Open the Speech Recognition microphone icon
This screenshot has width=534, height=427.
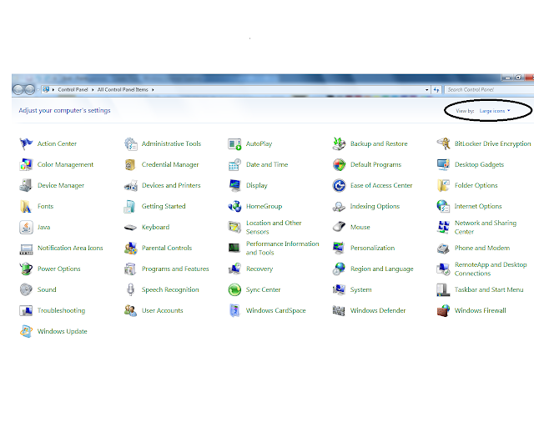(x=130, y=289)
